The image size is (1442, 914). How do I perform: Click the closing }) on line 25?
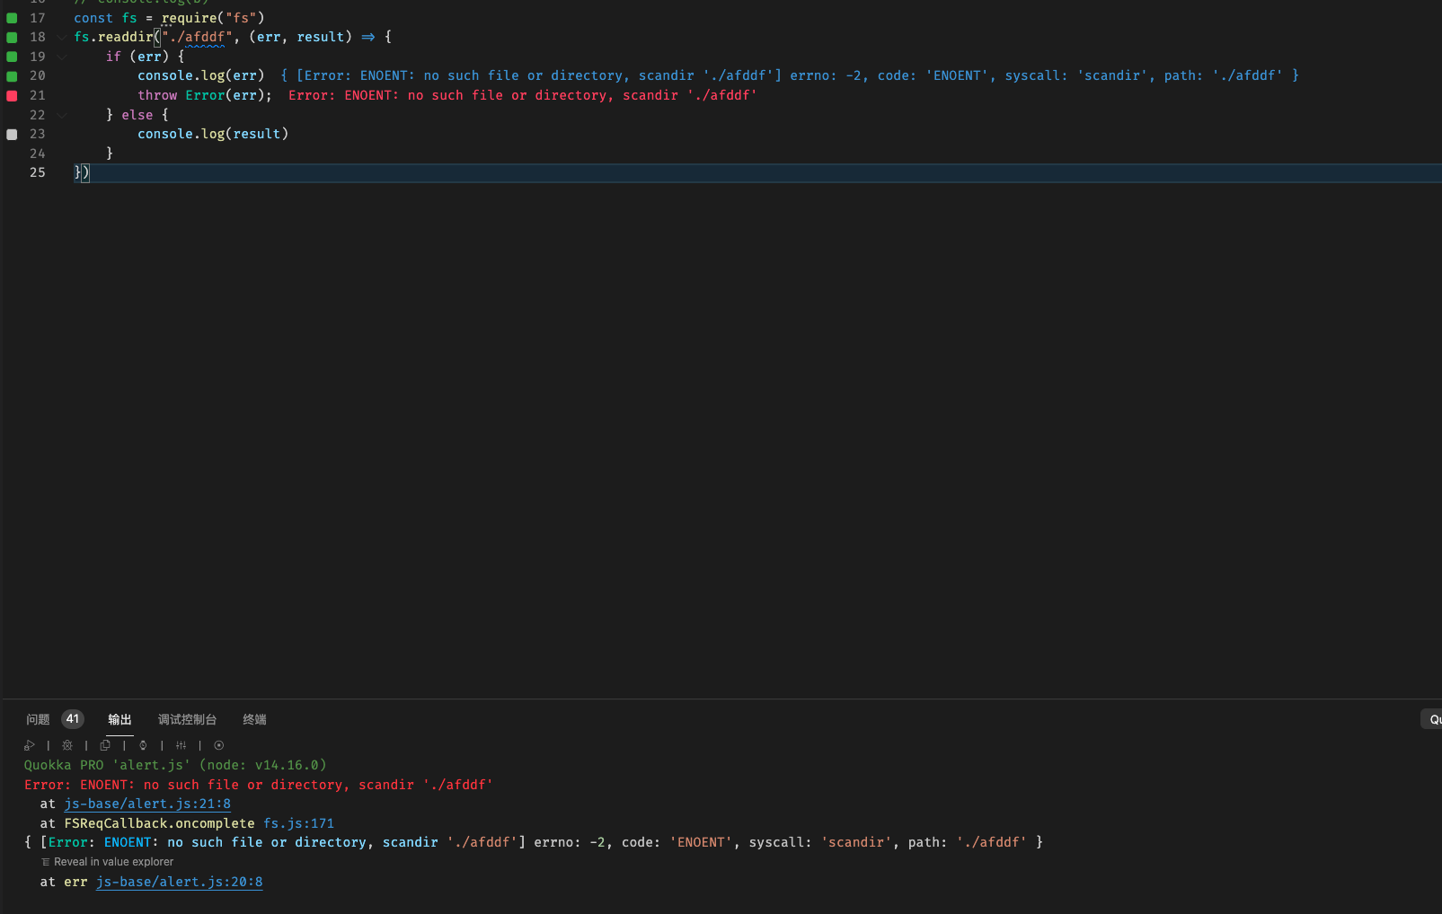tap(82, 172)
